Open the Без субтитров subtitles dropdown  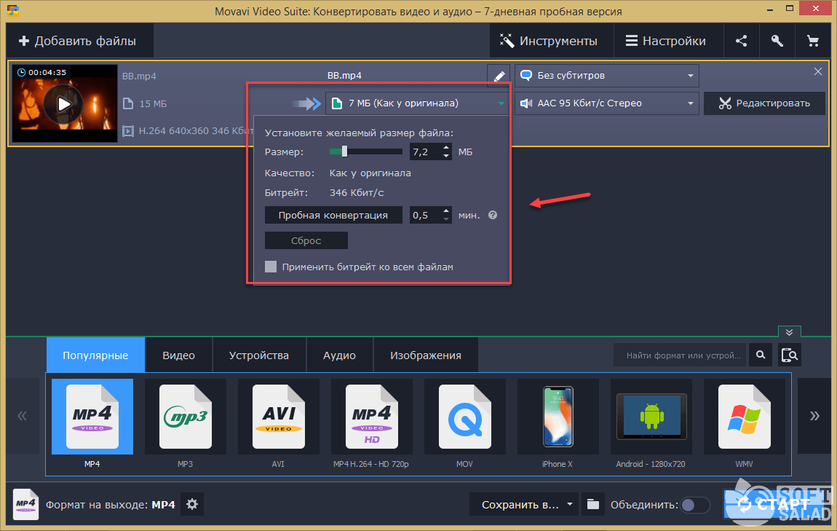607,75
